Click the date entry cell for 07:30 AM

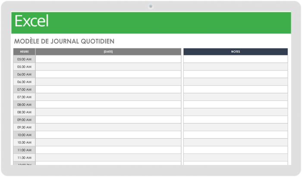click(x=108, y=97)
